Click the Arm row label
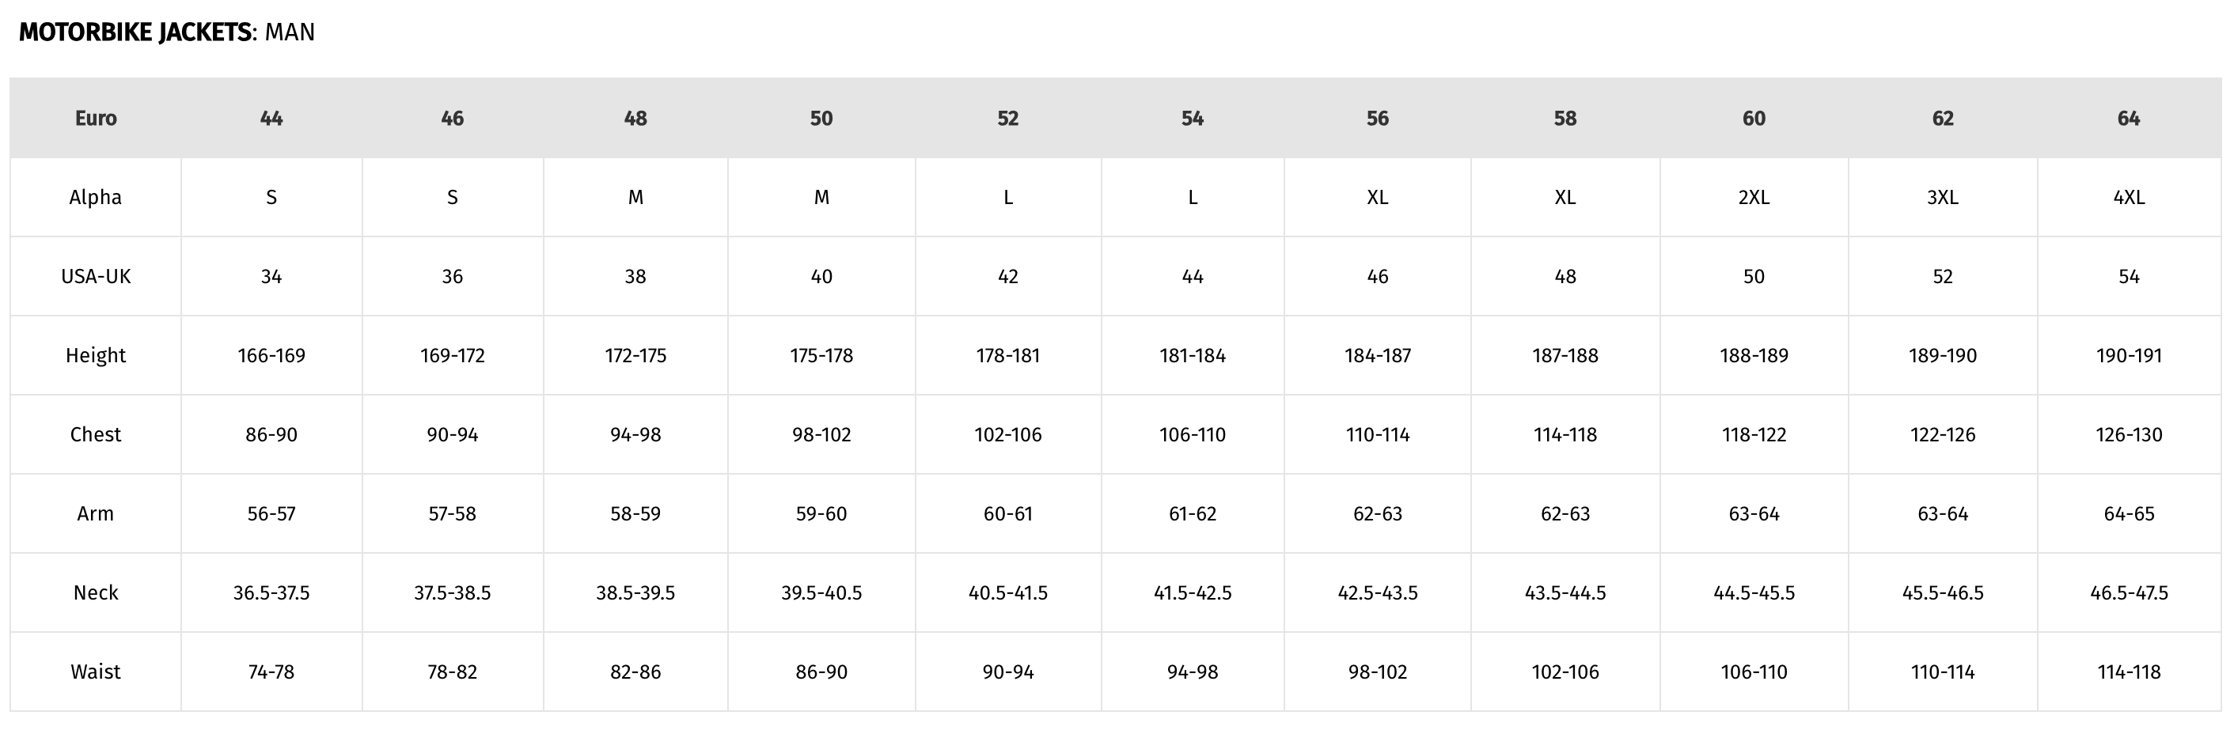This screenshot has height=738, width=2234. pyautogui.click(x=96, y=513)
